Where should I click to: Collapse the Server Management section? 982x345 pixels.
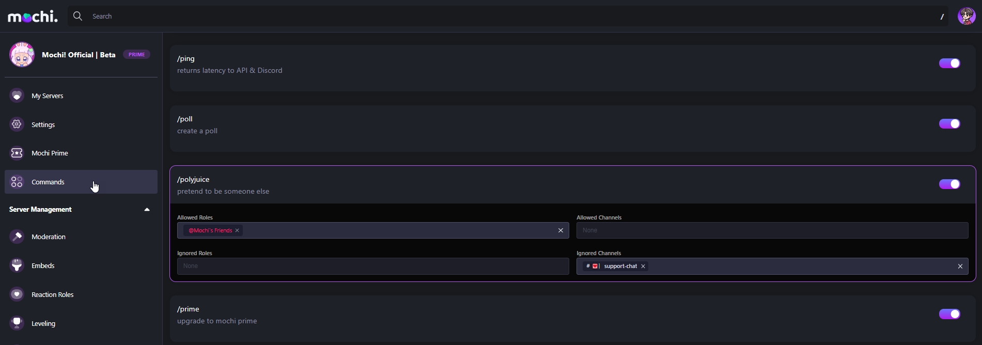147,210
